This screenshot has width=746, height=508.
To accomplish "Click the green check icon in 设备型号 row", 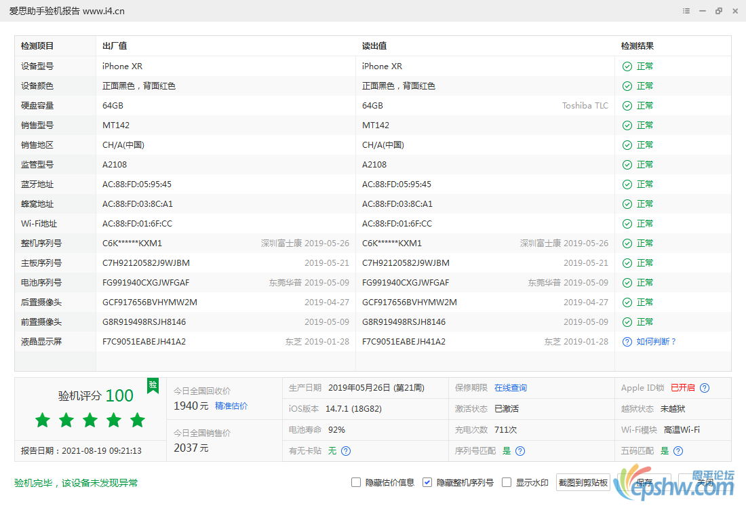I will tap(627, 66).
